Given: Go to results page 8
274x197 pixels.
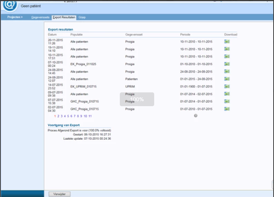Looking at the screenshot, I should click(x=78, y=116).
